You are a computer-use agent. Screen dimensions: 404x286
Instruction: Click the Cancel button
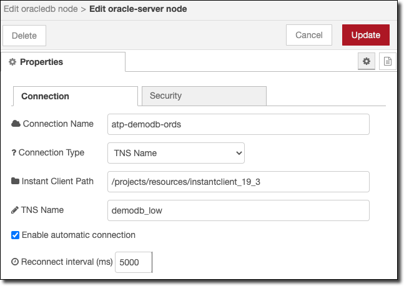point(308,35)
